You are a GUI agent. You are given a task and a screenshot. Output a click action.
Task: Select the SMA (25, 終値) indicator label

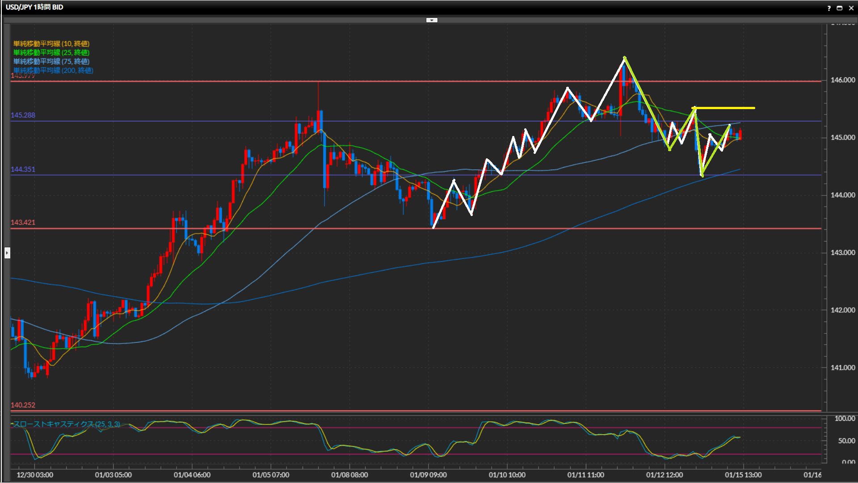(x=51, y=52)
